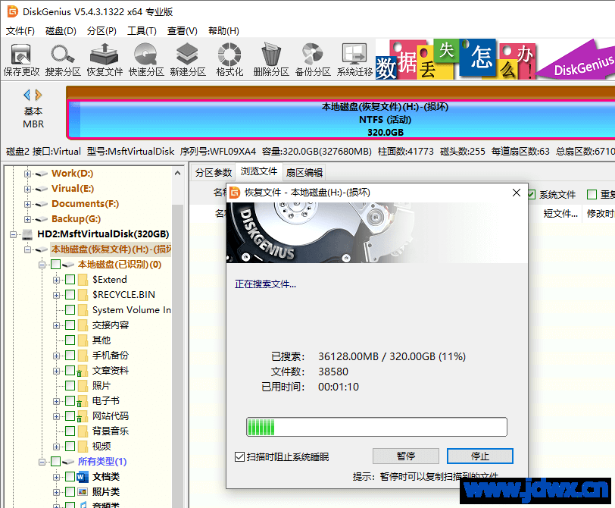Click the 新建分区 new partition icon
This screenshot has height=508, width=615.
pyautogui.click(x=188, y=60)
